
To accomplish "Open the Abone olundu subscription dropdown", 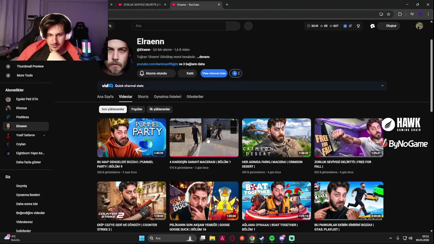I will (156, 73).
